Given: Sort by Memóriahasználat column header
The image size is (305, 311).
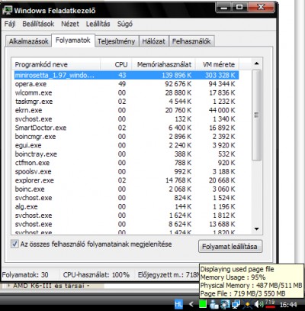Looking at the screenshot, I should tap(164, 64).
